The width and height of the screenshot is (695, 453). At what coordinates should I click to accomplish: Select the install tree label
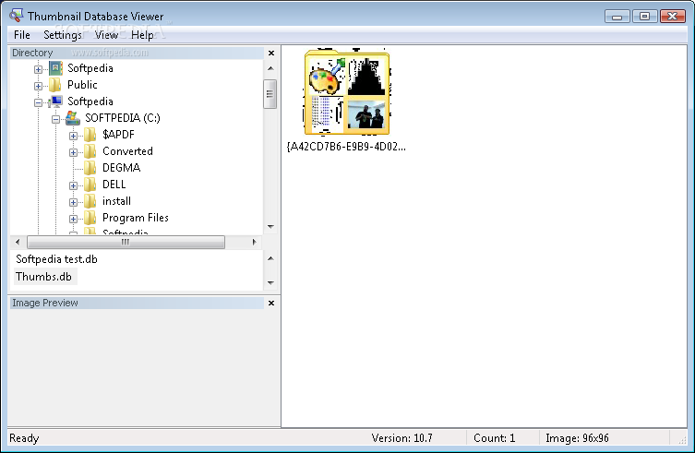116,201
